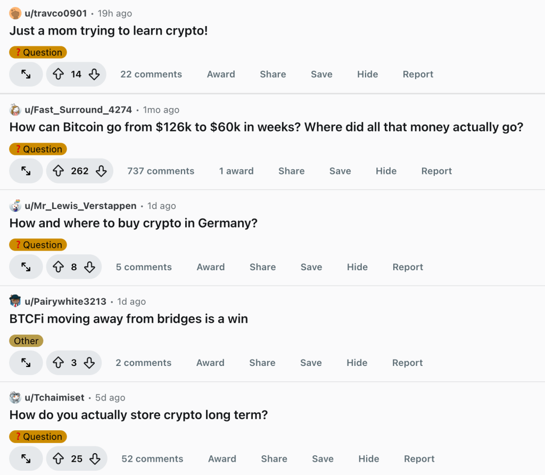Screen dimensions: 545x475
Task: Open u/travco0901 avatar profile picture
Action: [x=15, y=13]
